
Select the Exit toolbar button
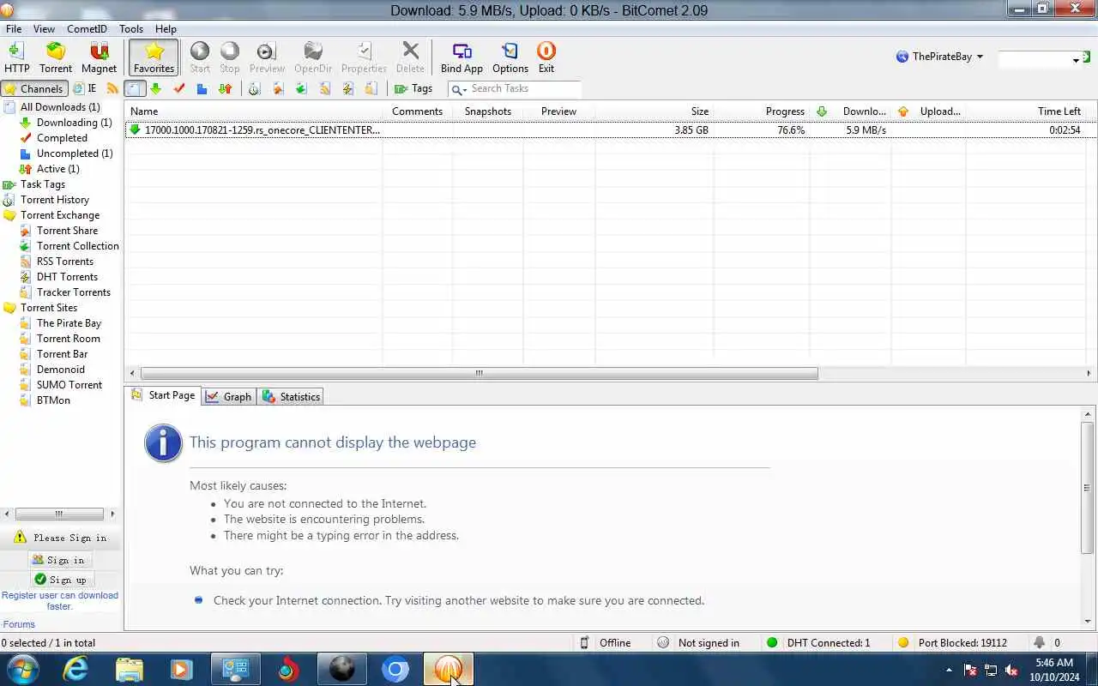click(546, 57)
